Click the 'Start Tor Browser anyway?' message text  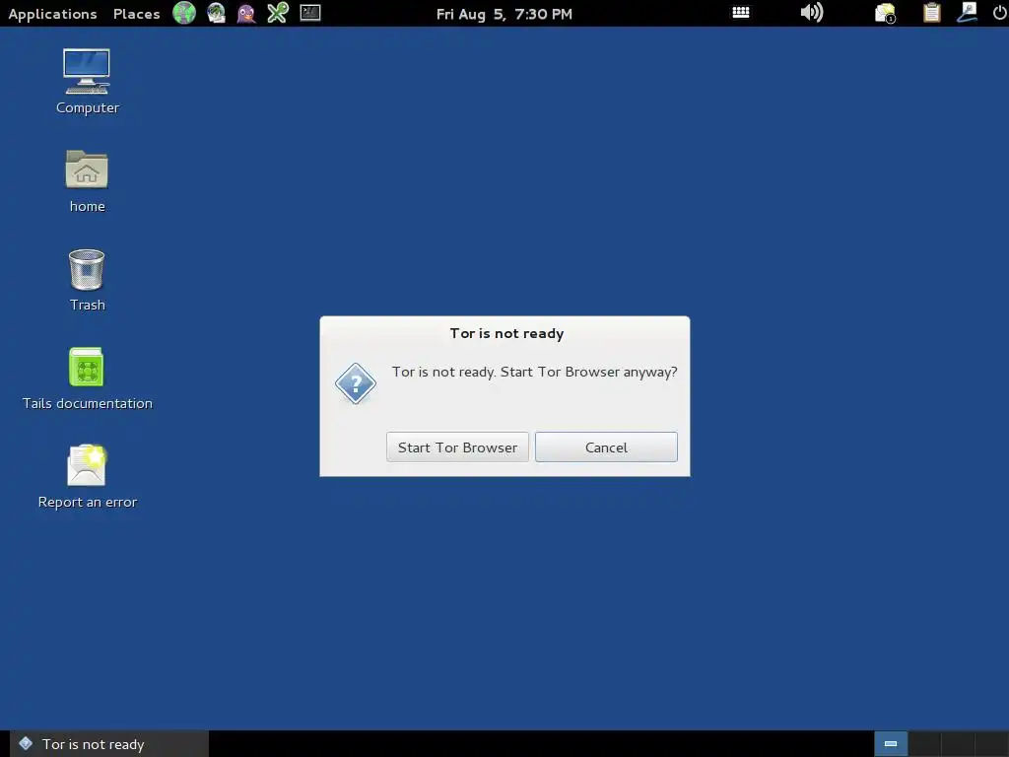point(589,372)
